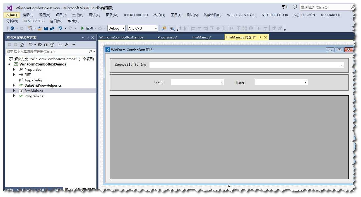This screenshot has width=361, height=197.
Task: Open the SQL PROMPT menu
Action: pyautogui.click(x=304, y=15)
